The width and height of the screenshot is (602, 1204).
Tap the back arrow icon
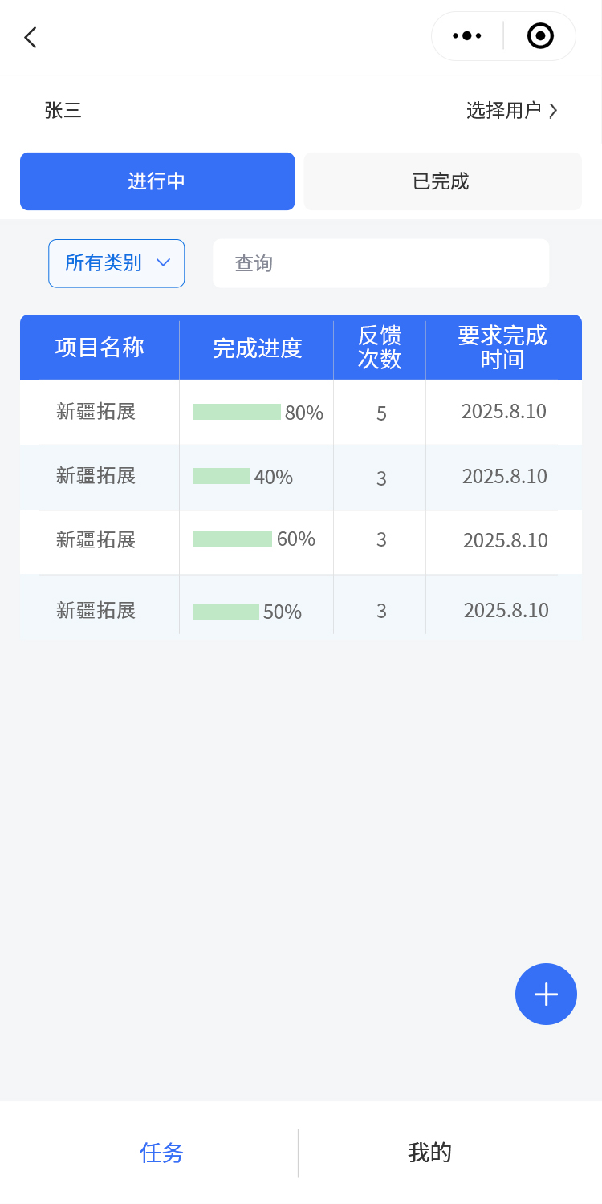click(x=31, y=37)
